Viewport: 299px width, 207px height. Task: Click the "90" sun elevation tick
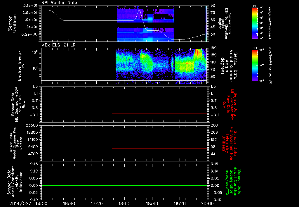[x=213, y=5]
